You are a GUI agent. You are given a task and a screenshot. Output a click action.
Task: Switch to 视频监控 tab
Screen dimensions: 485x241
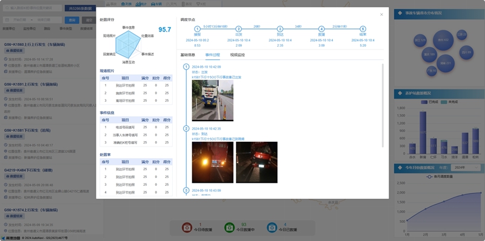237,55
